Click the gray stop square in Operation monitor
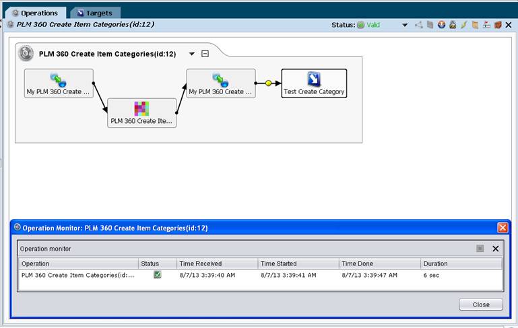Viewport: 518px width, 328px height. point(480,249)
